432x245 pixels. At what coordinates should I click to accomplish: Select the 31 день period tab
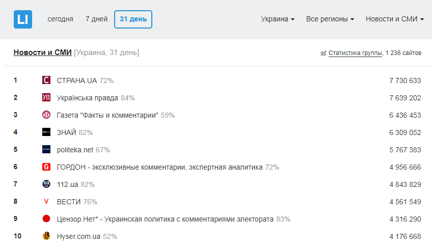pos(133,19)
